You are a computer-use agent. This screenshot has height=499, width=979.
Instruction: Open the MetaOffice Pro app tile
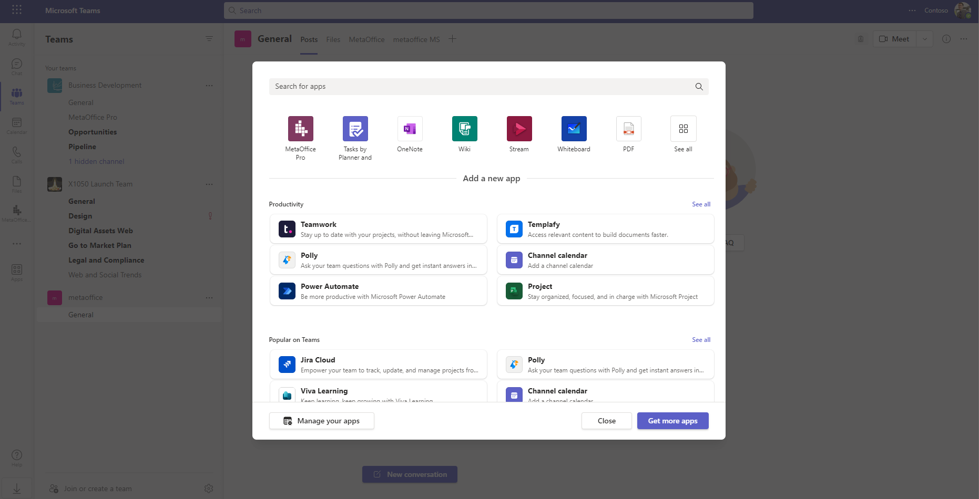click(300, 129)
